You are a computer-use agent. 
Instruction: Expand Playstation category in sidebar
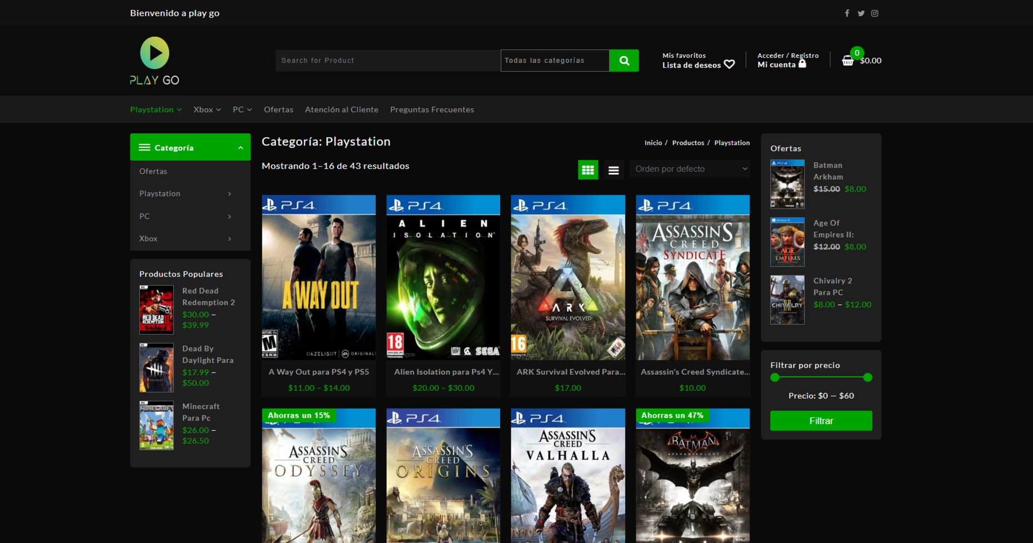coord(229,194)
